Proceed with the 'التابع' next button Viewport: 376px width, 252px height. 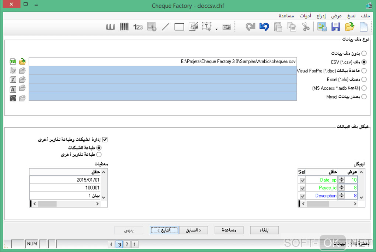coord(164,230)
